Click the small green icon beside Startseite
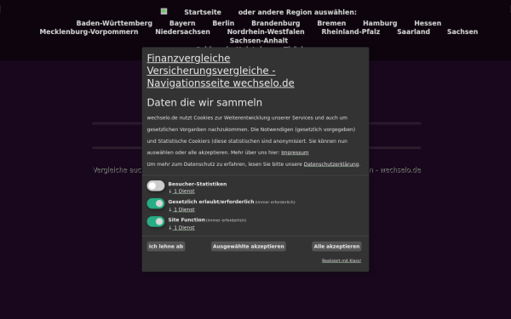511x319 pixels. pyautogui.click(x=164, y=11)
